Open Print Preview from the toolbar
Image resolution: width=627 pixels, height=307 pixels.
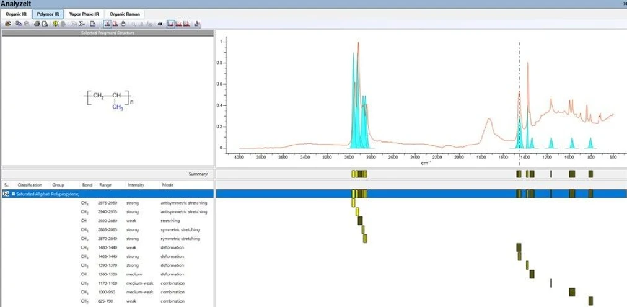pos(45,24)
